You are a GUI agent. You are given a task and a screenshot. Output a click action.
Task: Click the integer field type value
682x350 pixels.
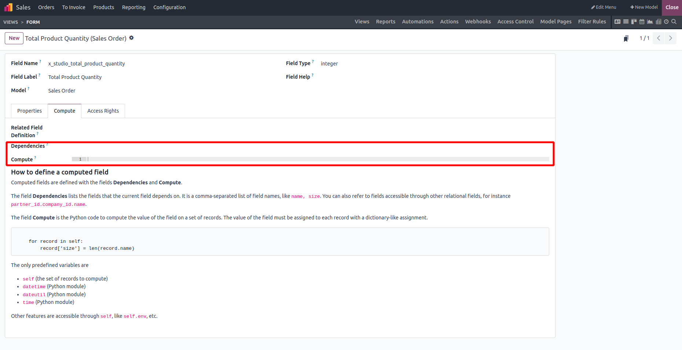[329, 64]
